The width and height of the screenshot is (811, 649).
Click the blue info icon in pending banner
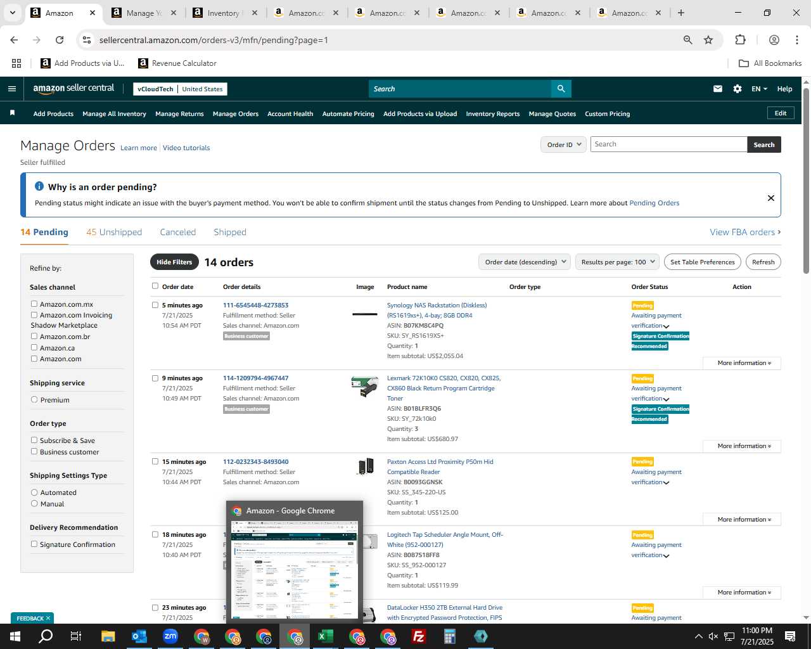[x=39, y=186]
